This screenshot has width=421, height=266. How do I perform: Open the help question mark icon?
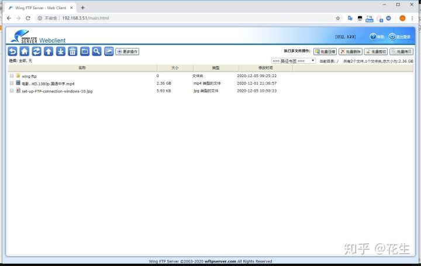373,36
